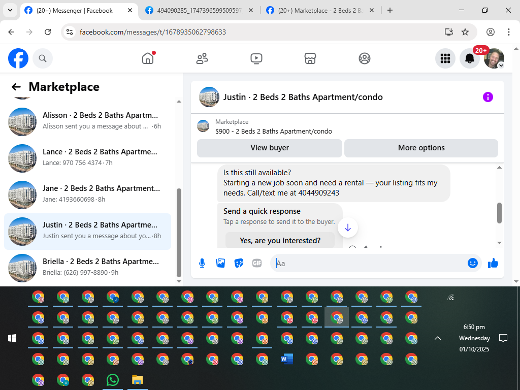
Task: Click the back arrow beside Marketplace heading
Action: tap(16, 87)
